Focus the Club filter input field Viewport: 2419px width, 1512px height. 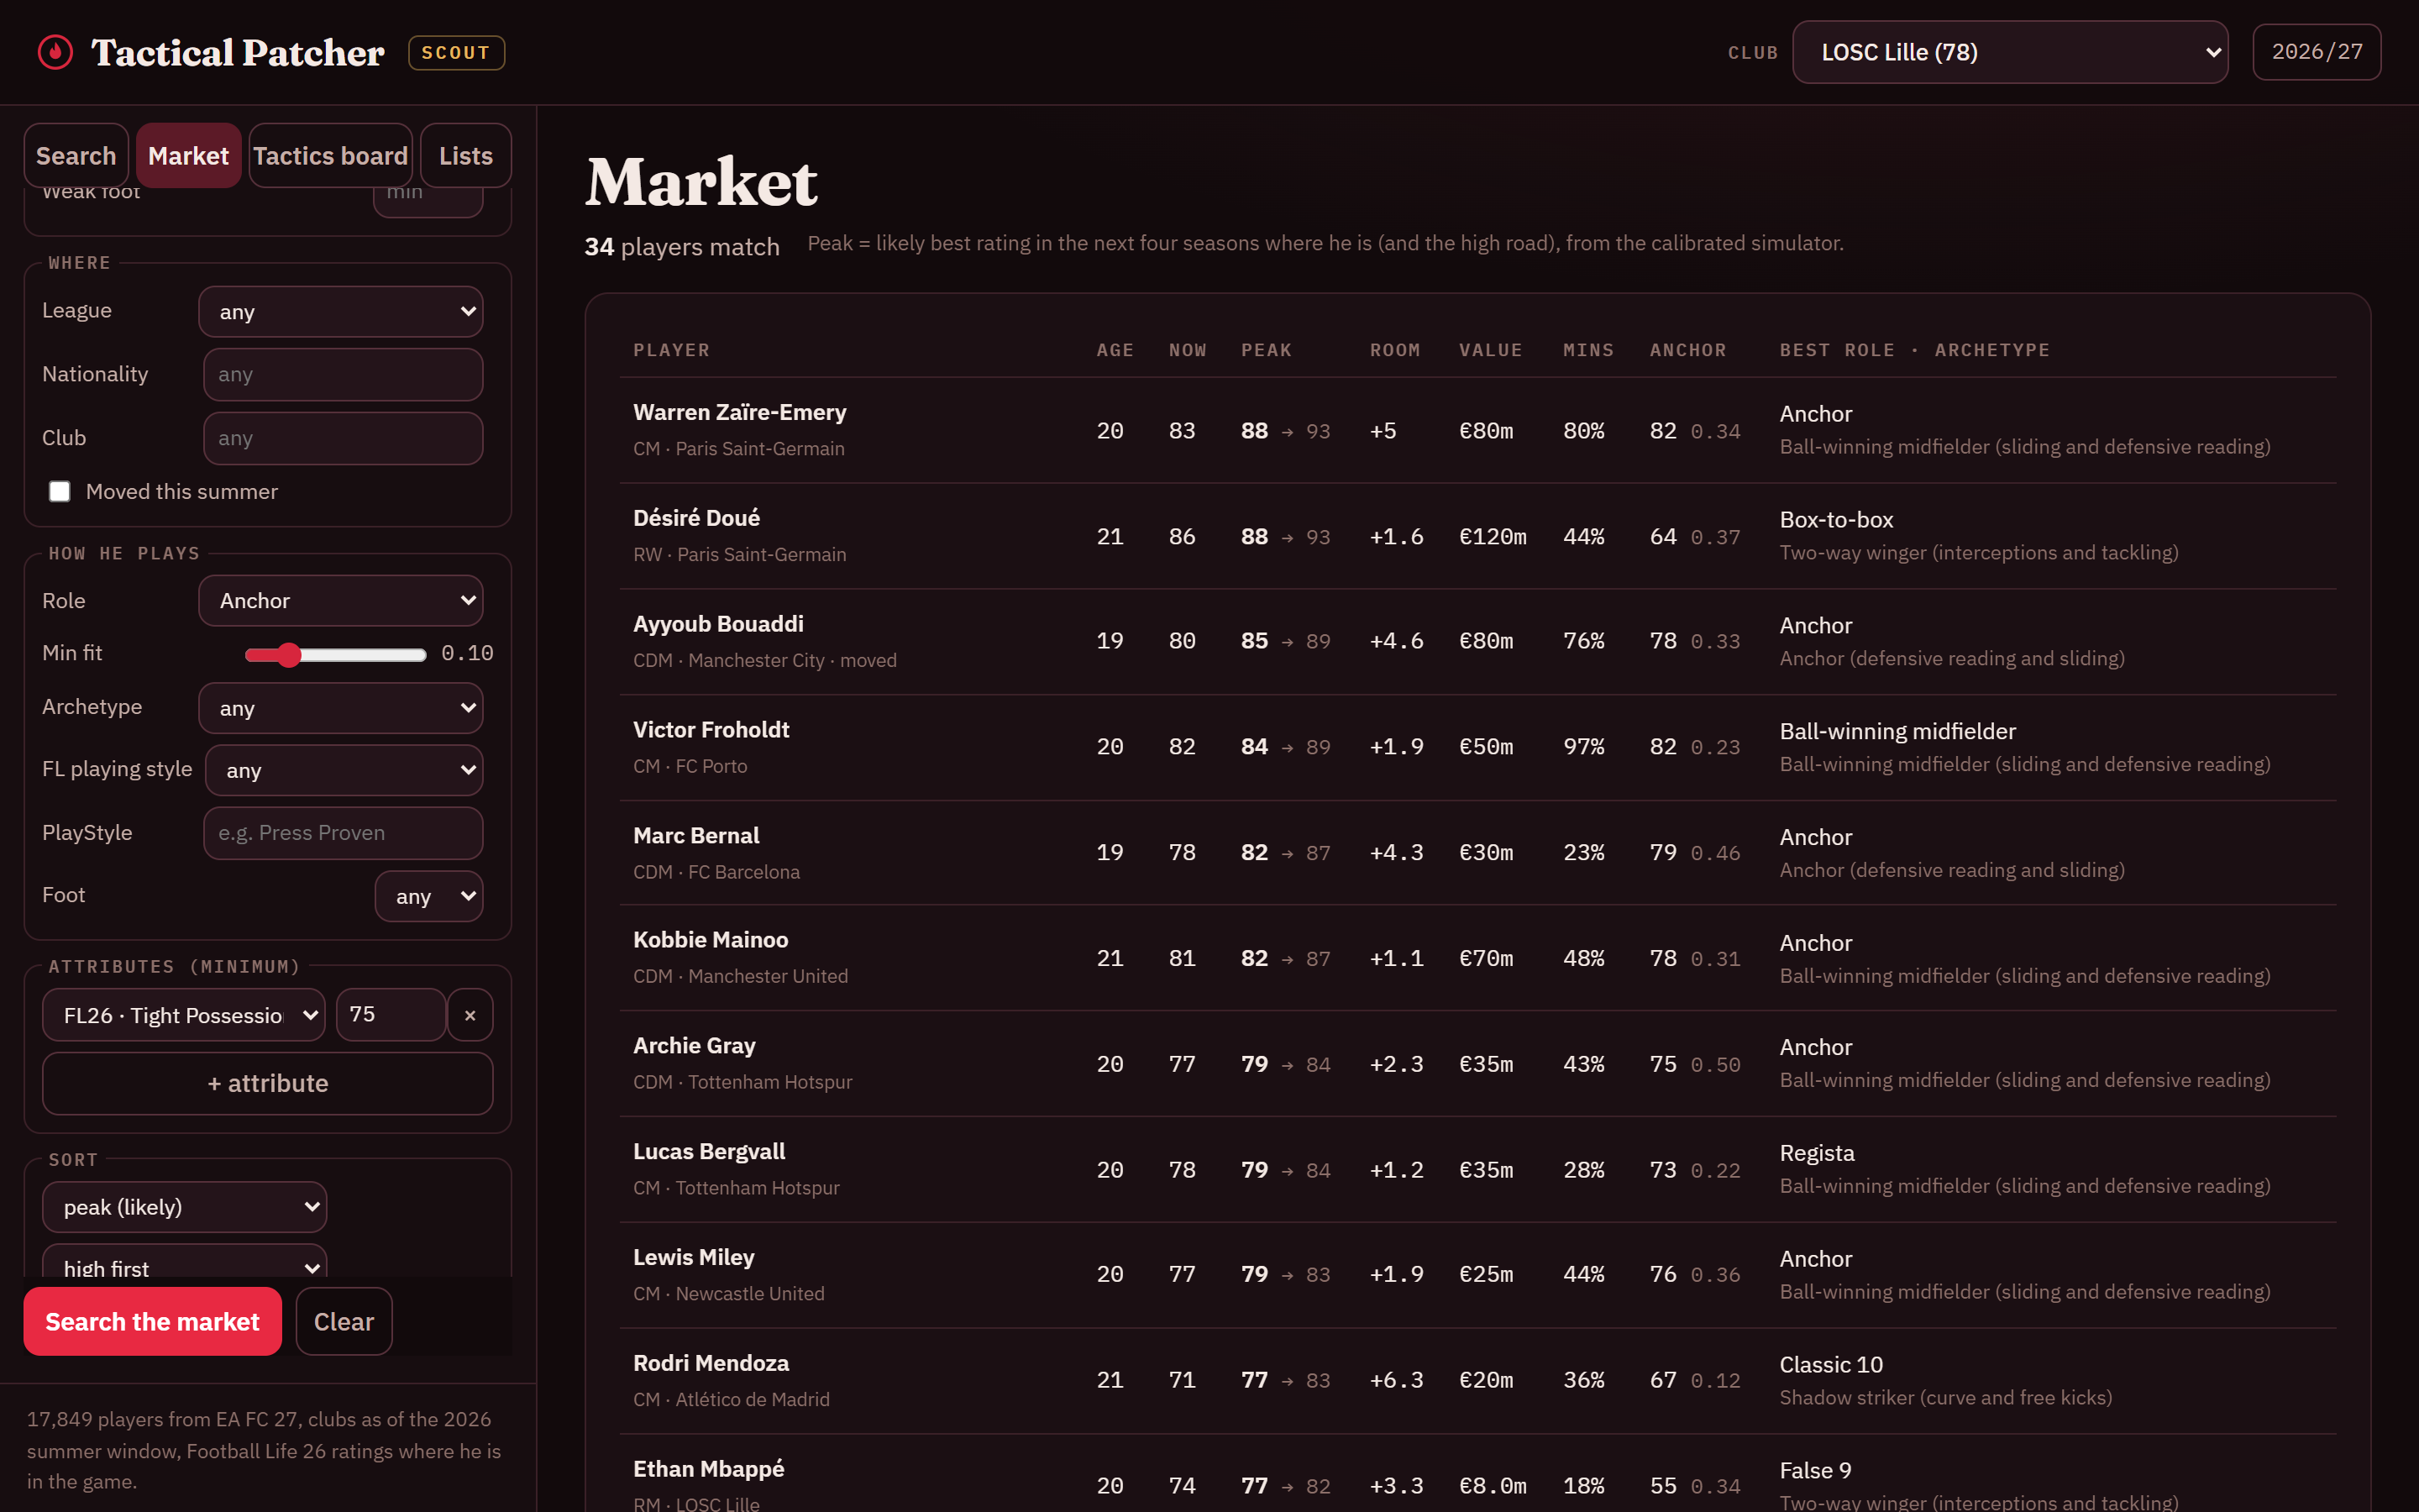coord(343,438)
